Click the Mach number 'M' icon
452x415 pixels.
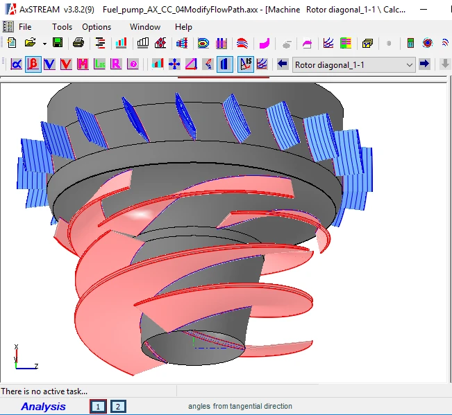pyautogui.click(x=83, y=64)
